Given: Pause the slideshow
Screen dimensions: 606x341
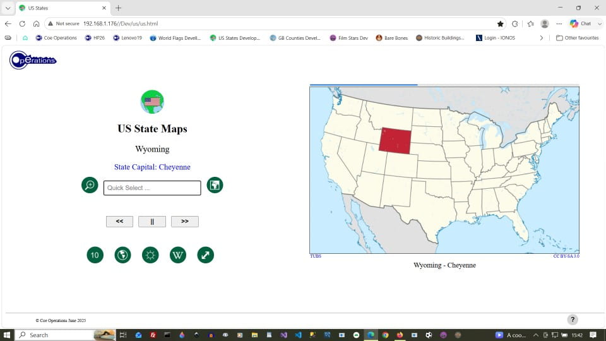Looking at the screenshot, I should pyautogui.click(x=152, y=222).
